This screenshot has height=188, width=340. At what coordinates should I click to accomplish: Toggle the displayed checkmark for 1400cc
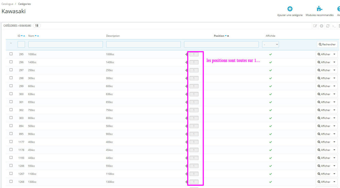coord(270,63)
